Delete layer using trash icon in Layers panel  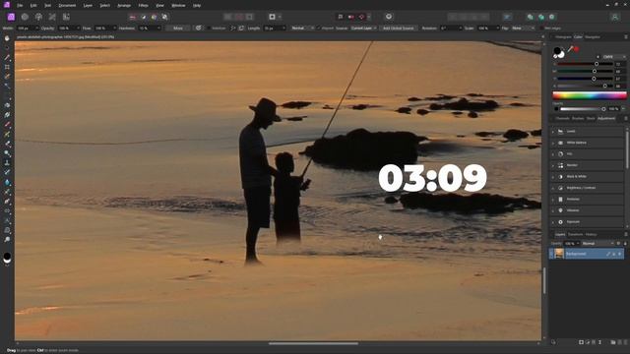(625, 342)
